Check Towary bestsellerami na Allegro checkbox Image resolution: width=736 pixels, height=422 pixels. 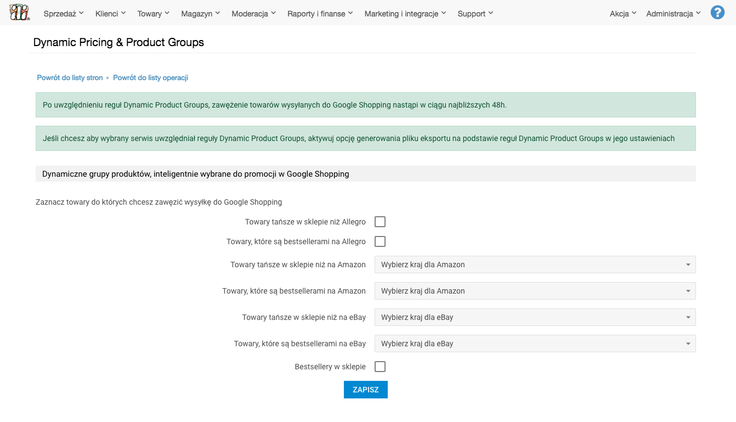380,241
